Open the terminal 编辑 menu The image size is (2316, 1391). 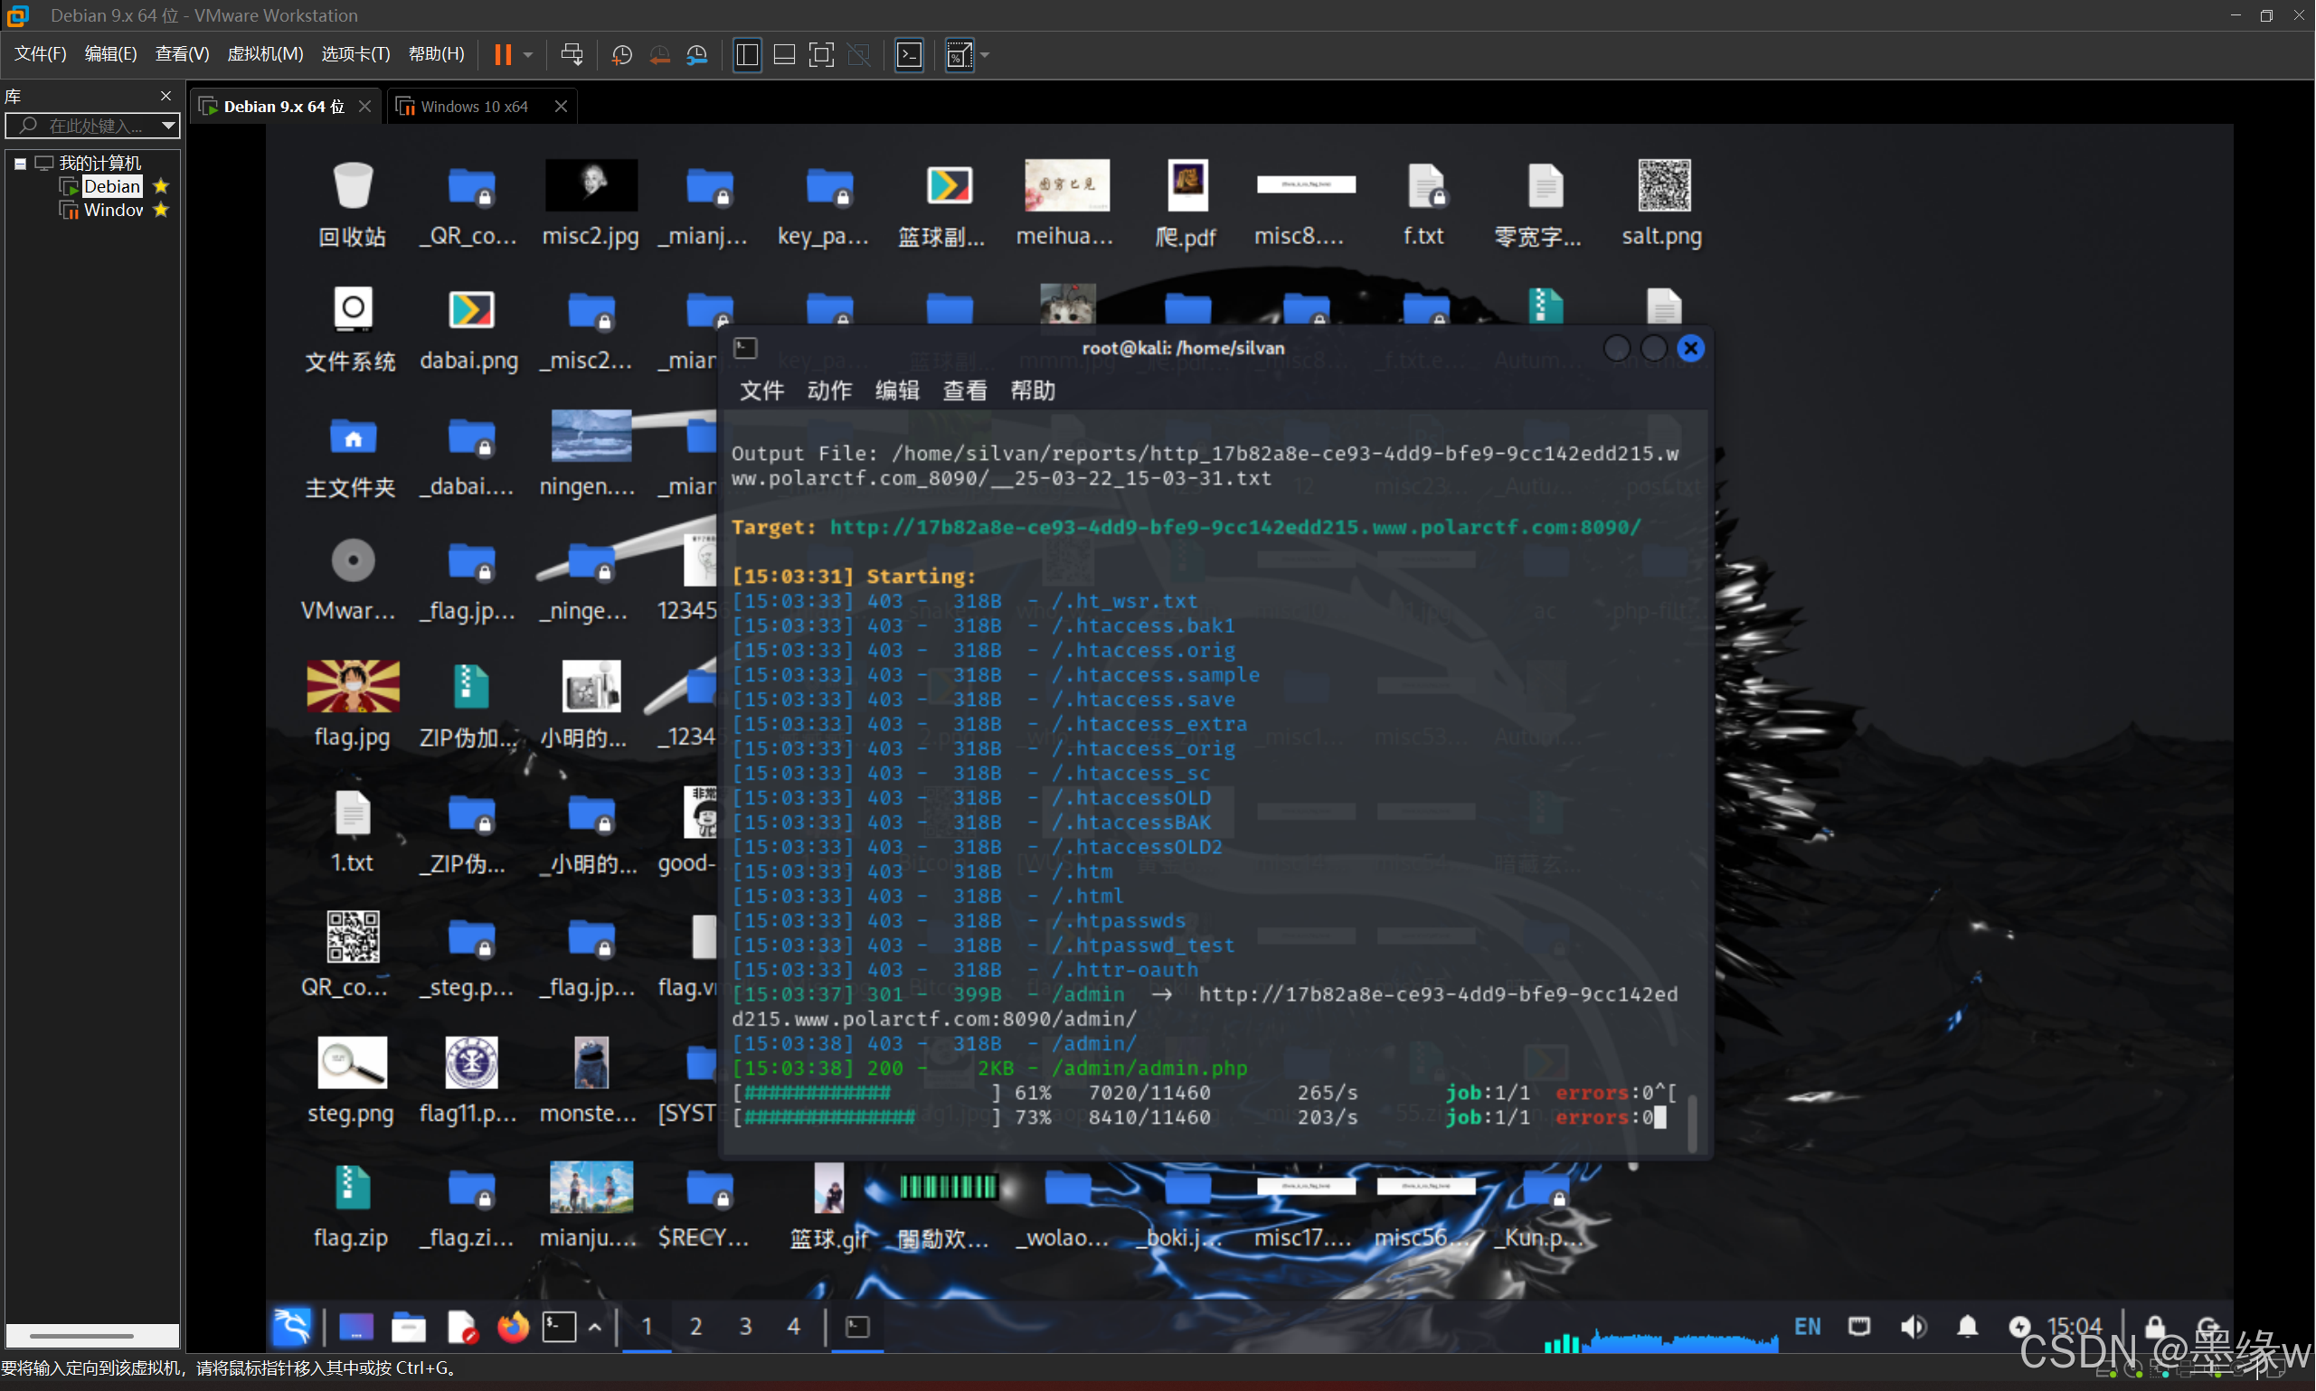(x=896, y=390)
